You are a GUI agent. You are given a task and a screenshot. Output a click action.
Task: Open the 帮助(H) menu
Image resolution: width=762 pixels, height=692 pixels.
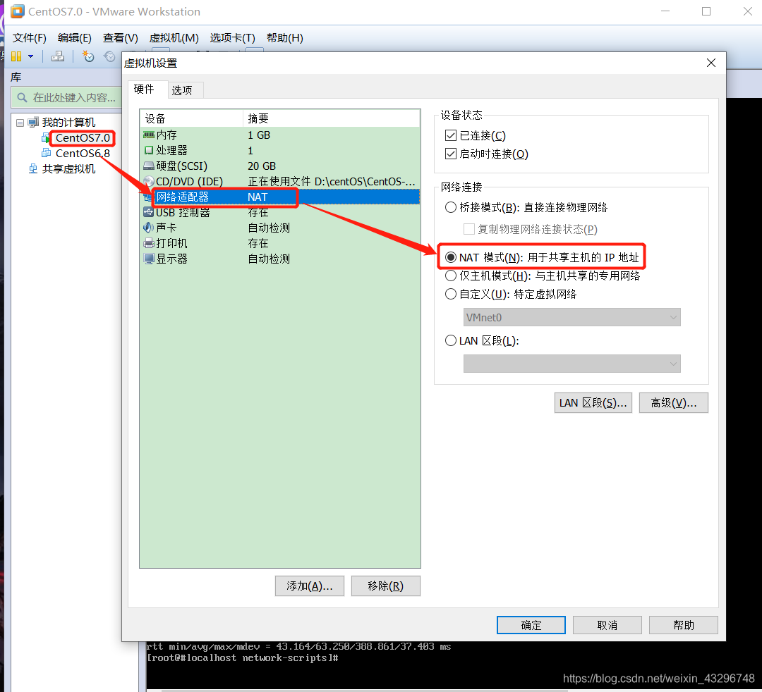285,38
